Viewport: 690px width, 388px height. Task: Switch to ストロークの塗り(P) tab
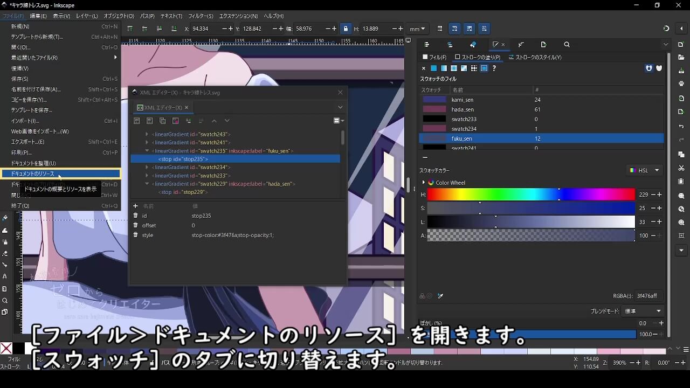[x=478, y=57]
